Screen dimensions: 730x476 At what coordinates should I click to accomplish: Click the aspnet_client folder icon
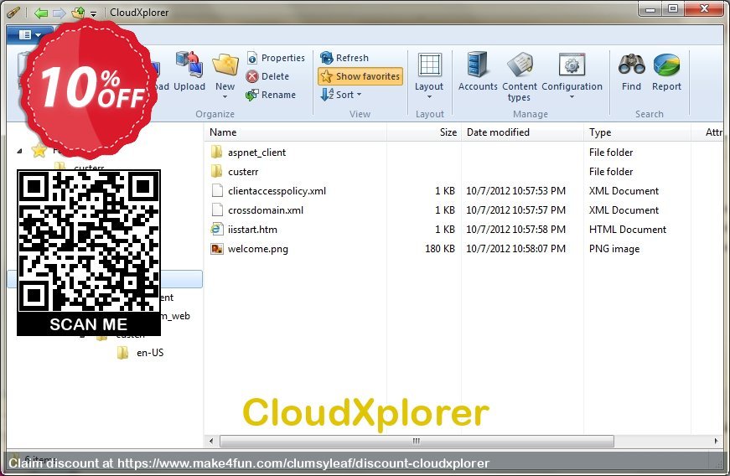coord(216,152)
